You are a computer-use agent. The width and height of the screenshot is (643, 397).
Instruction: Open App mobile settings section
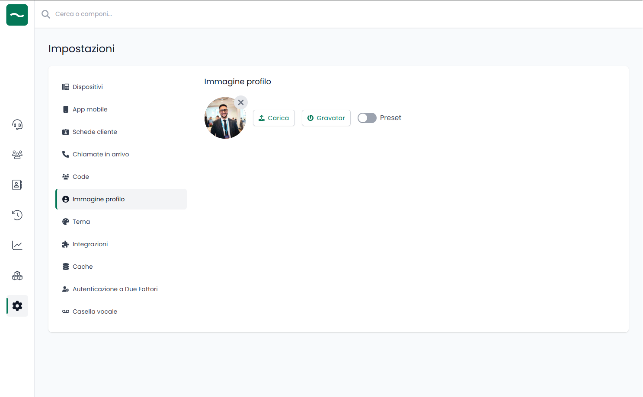coord(90,109)
